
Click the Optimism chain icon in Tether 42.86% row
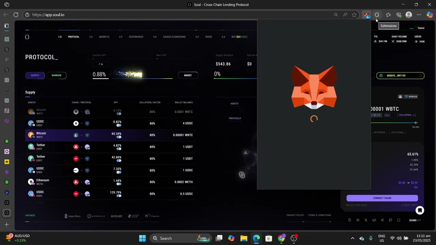[x=76, y=159]
